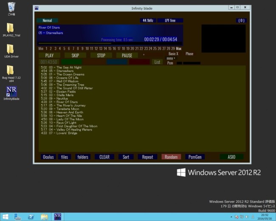
Task: Open PowerShell from the taskbar
Action: click(x=31, y=217)
